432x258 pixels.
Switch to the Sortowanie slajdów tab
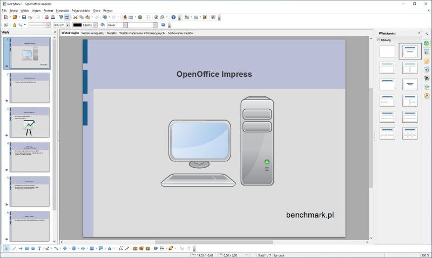coord(181,33)
